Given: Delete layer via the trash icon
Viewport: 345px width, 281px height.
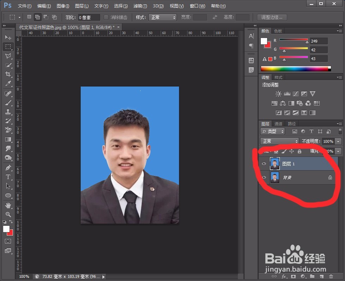Looking at the screenshot, I should 331,277.
